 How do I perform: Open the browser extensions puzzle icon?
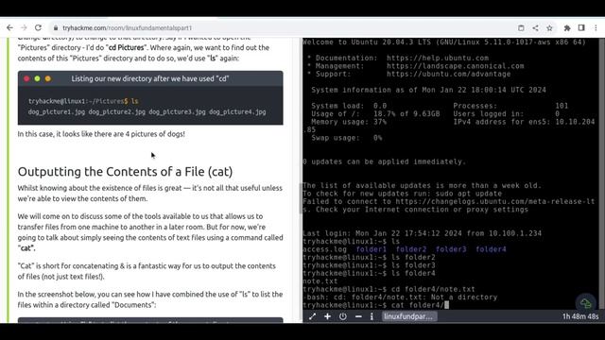[x=567, y=27]
